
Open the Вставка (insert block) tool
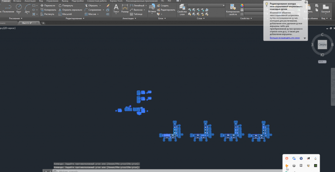point(152,9)
